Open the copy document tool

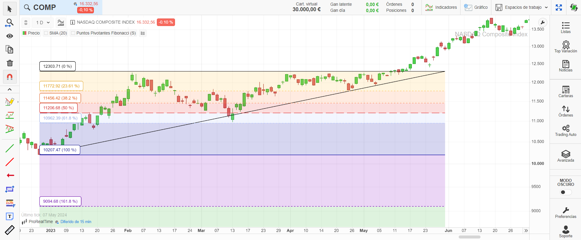[10, 49]
